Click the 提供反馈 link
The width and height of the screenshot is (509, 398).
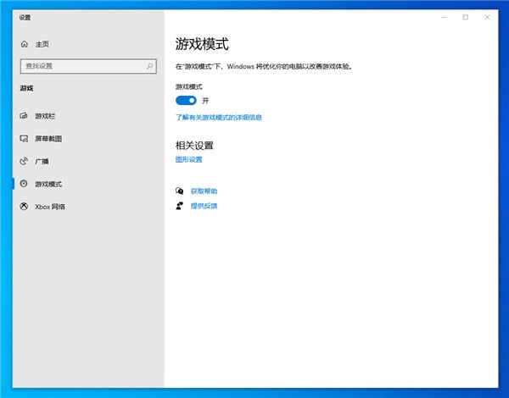[204, 206]
